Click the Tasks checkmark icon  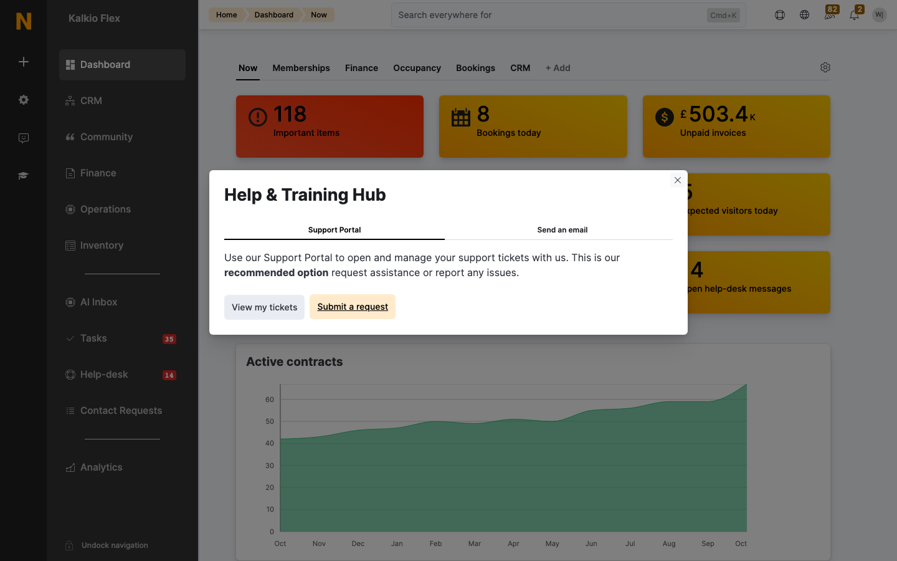70,338
